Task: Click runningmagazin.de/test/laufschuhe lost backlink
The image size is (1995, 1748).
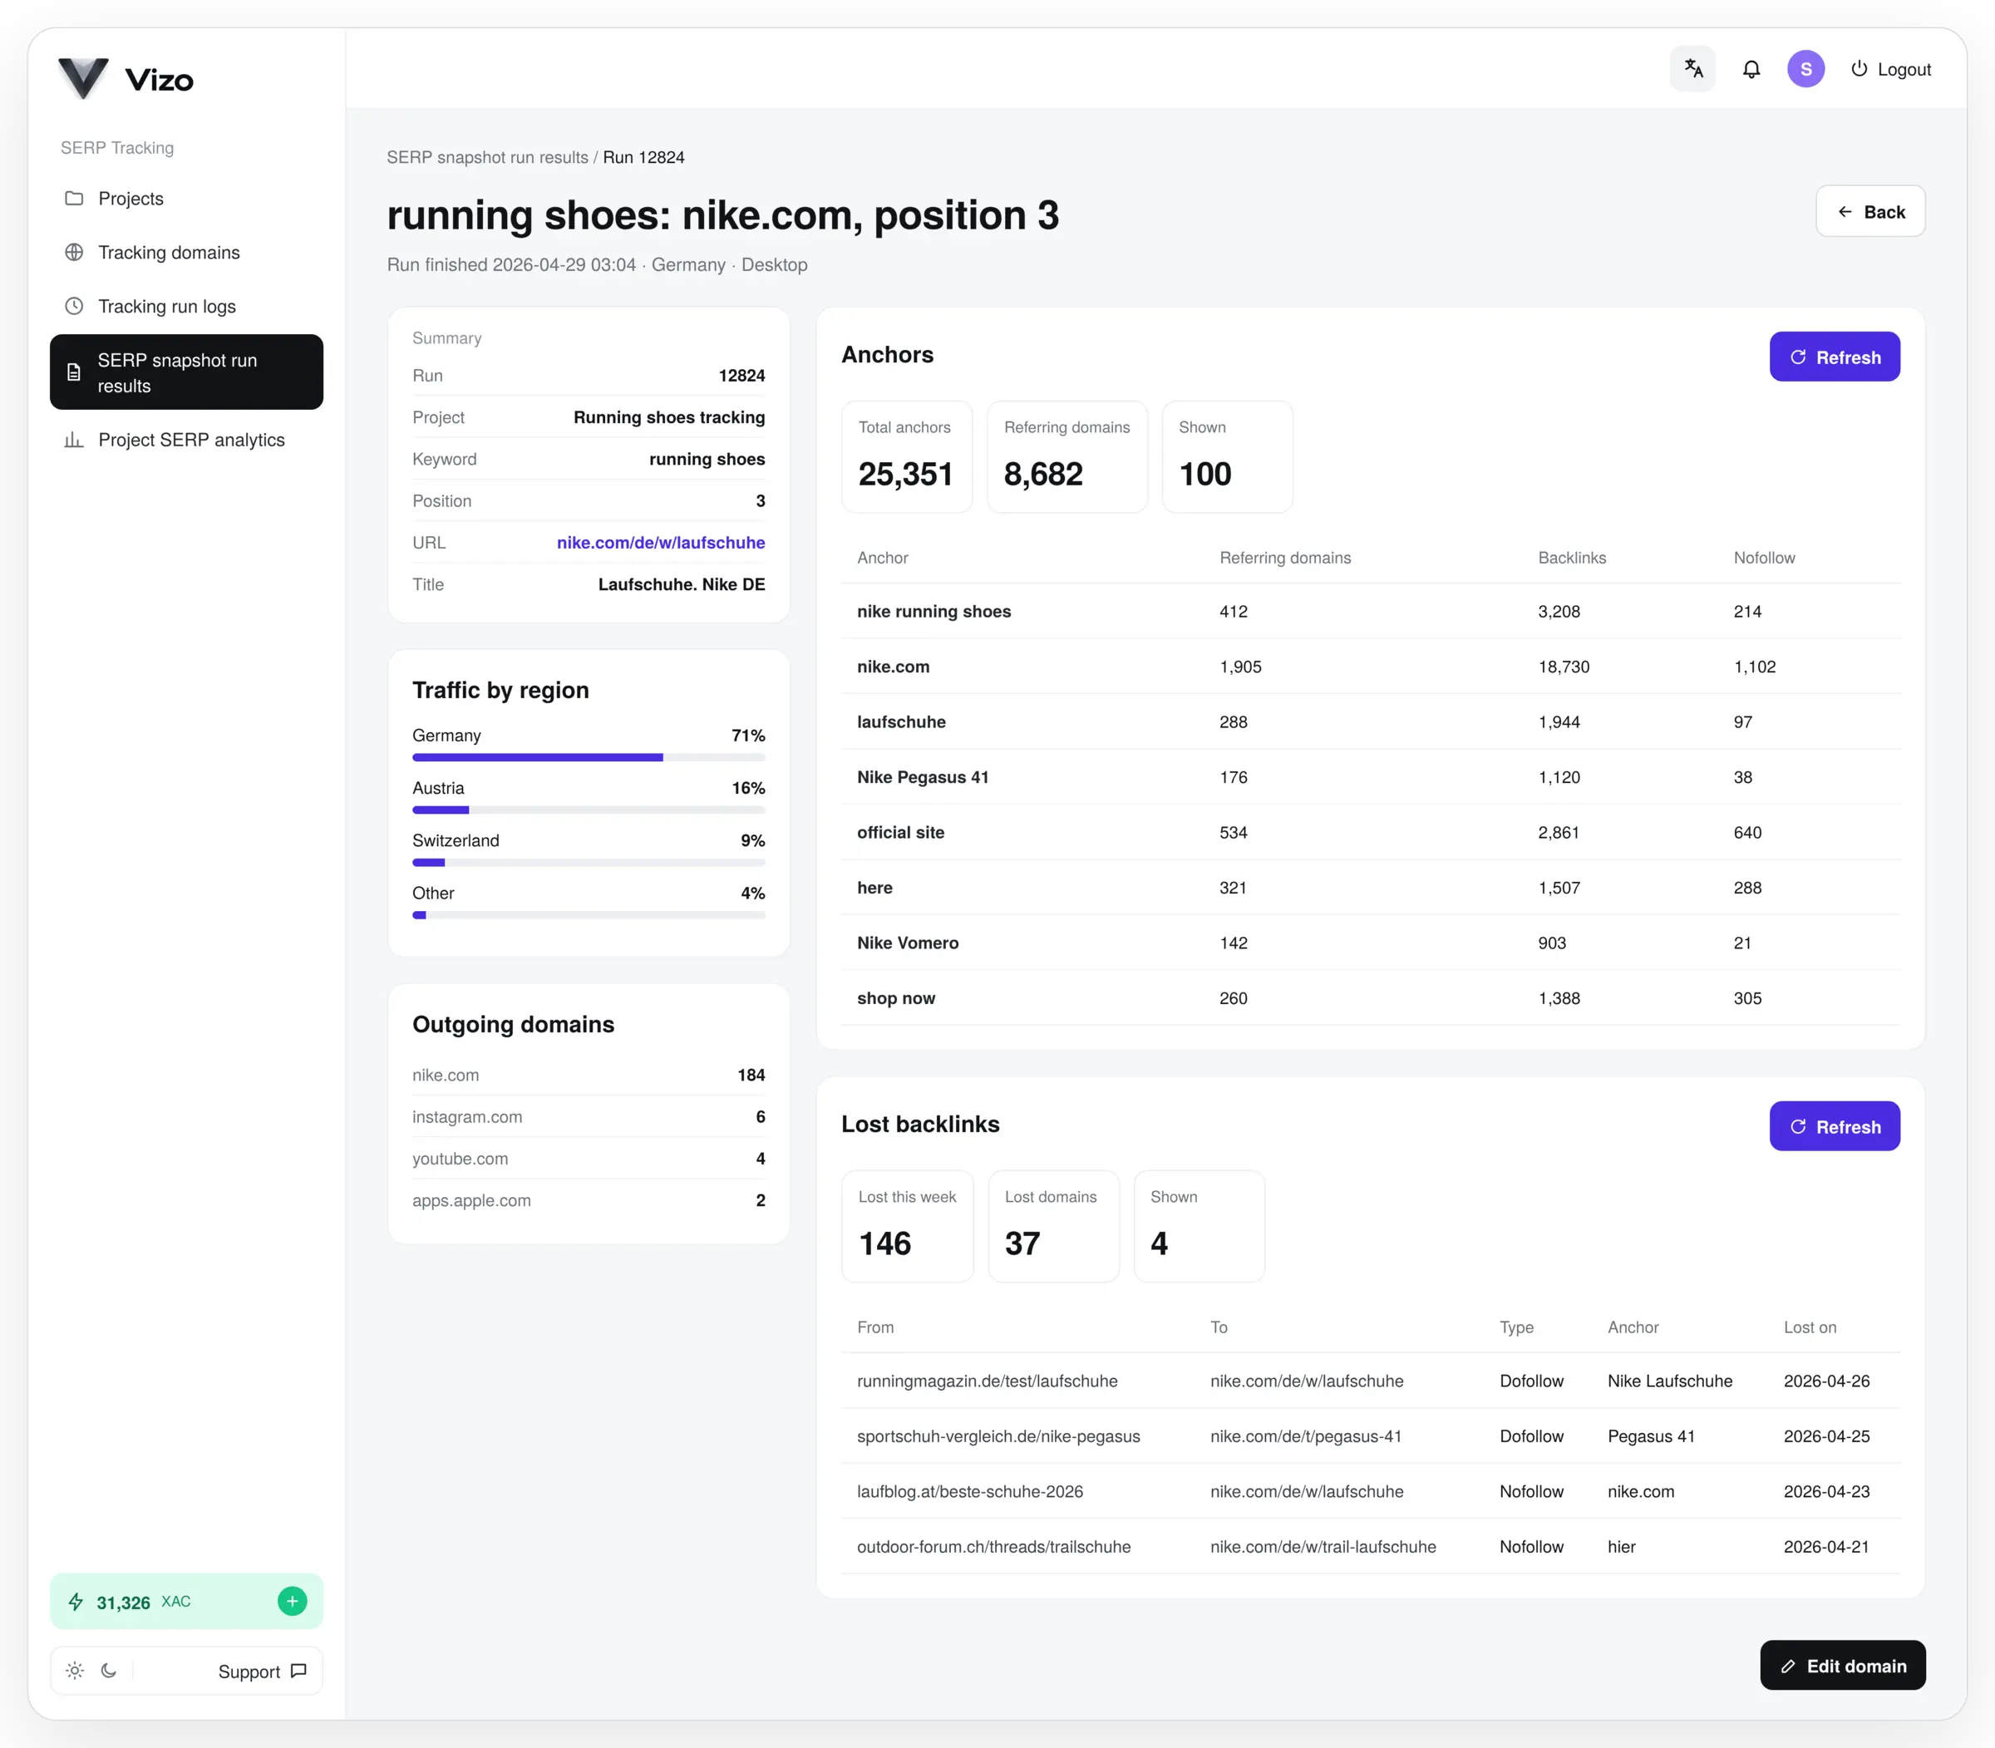Action: point(988,1381)
